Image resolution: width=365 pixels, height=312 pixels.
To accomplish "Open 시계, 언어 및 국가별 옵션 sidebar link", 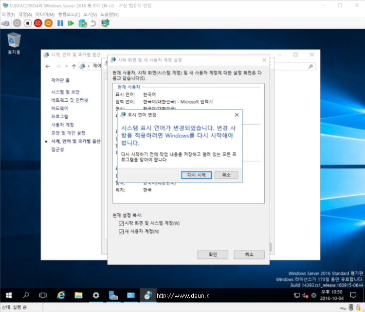I will click(76, 141).
